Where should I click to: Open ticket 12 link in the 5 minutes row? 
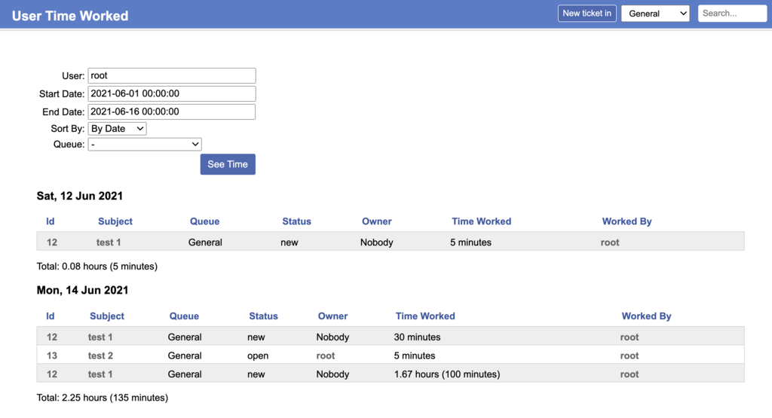point(52,242)
